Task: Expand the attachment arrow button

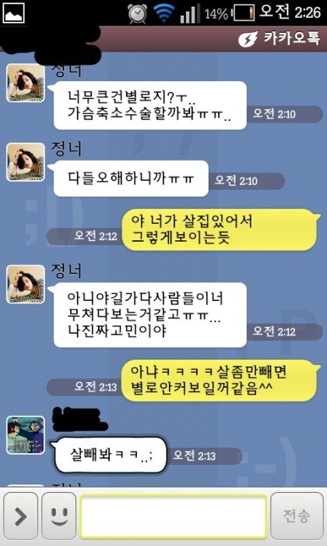Action: pyautogui.click(x=20, y=516)
